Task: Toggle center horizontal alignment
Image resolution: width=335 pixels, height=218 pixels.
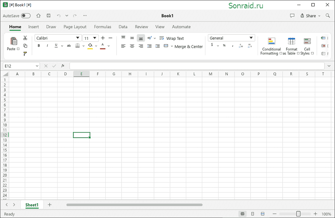Action: (132, 46)
